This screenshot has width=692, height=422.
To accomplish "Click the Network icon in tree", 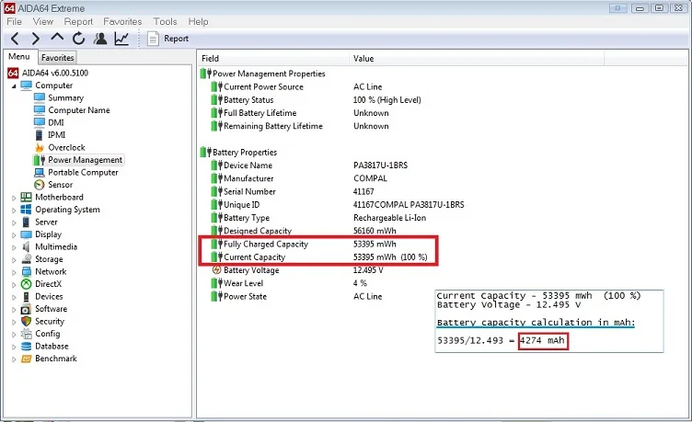I will (x=26, y=271).
